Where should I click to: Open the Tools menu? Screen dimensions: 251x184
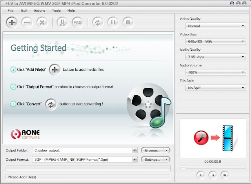pos(56,11)
